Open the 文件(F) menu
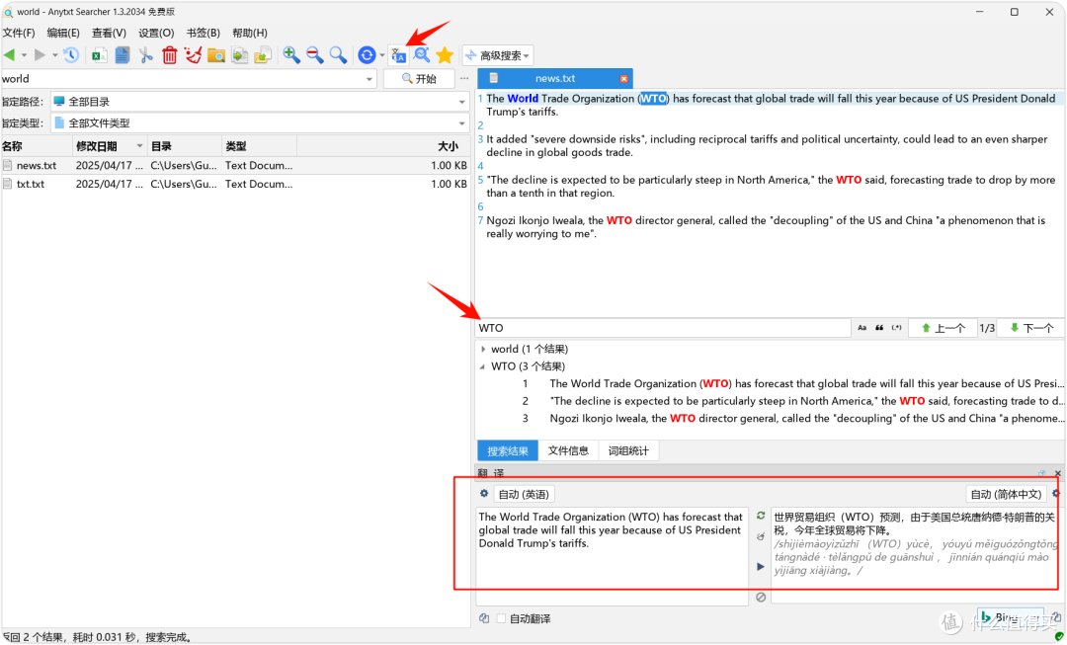 19,33
